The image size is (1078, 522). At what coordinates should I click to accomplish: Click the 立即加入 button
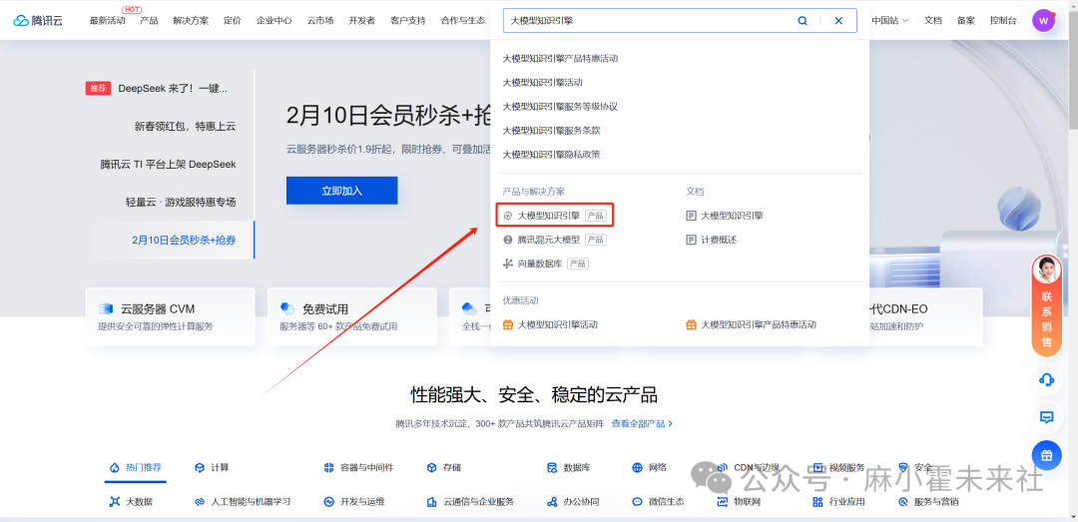click(x=341, y=191)
